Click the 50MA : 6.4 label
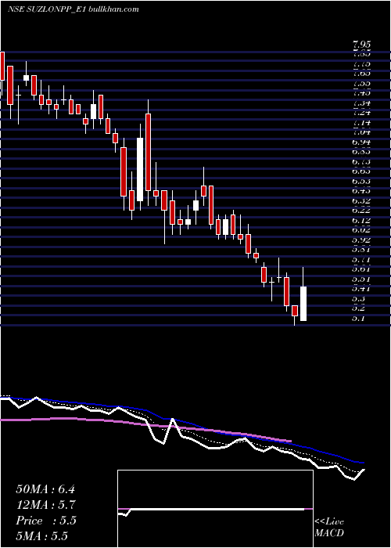Image resolution: width=391 pixels, height=548 pixels. click(45, 489)
